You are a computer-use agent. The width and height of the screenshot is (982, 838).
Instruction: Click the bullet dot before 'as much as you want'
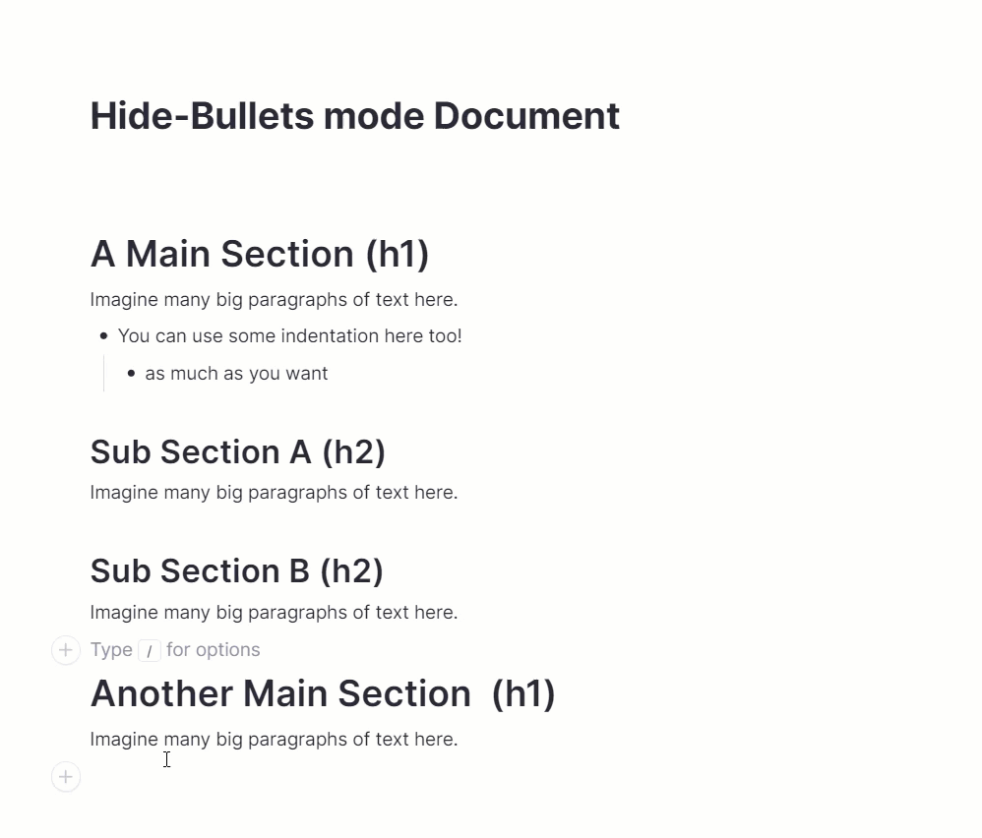(132, 374)
